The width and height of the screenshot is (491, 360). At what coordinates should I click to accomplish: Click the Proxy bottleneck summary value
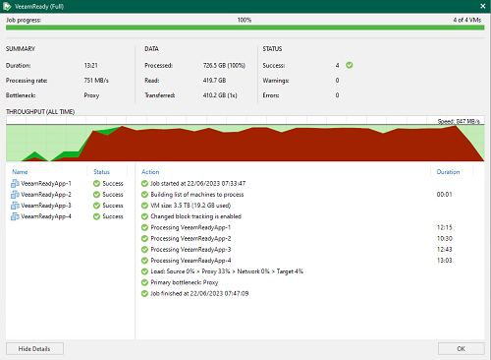[91, 95]
